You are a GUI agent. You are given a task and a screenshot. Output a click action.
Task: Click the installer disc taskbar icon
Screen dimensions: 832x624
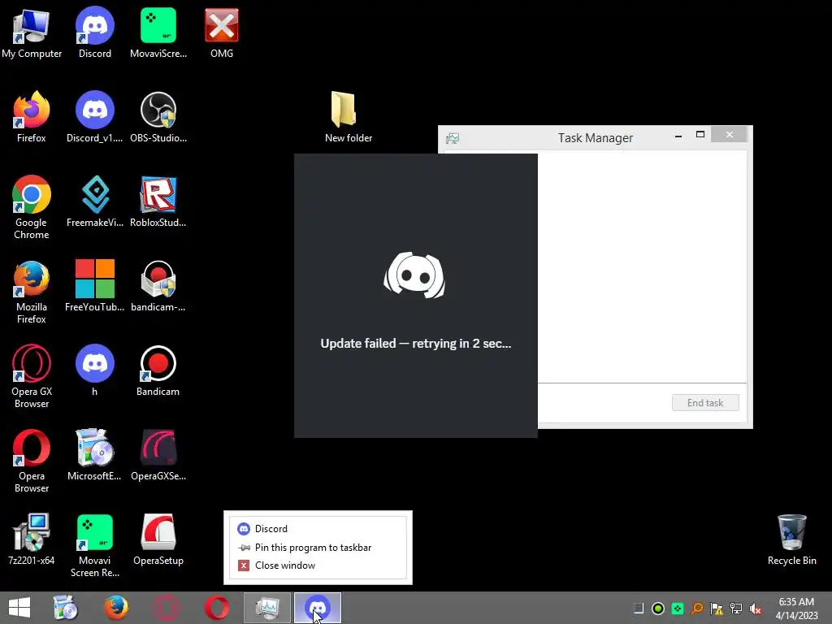click(65, 608)
